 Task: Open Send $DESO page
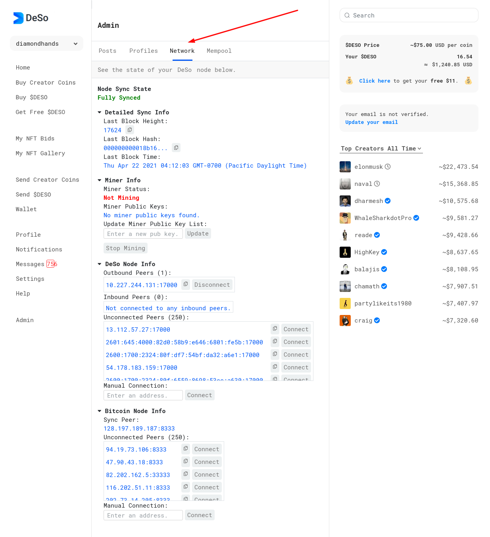coord(33,195)
